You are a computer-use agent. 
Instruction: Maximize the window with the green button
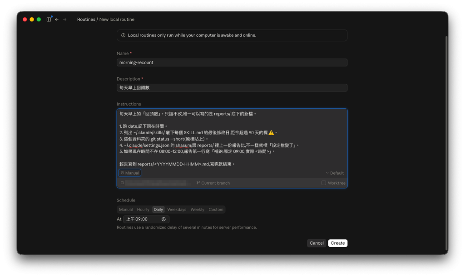[39, 19]
